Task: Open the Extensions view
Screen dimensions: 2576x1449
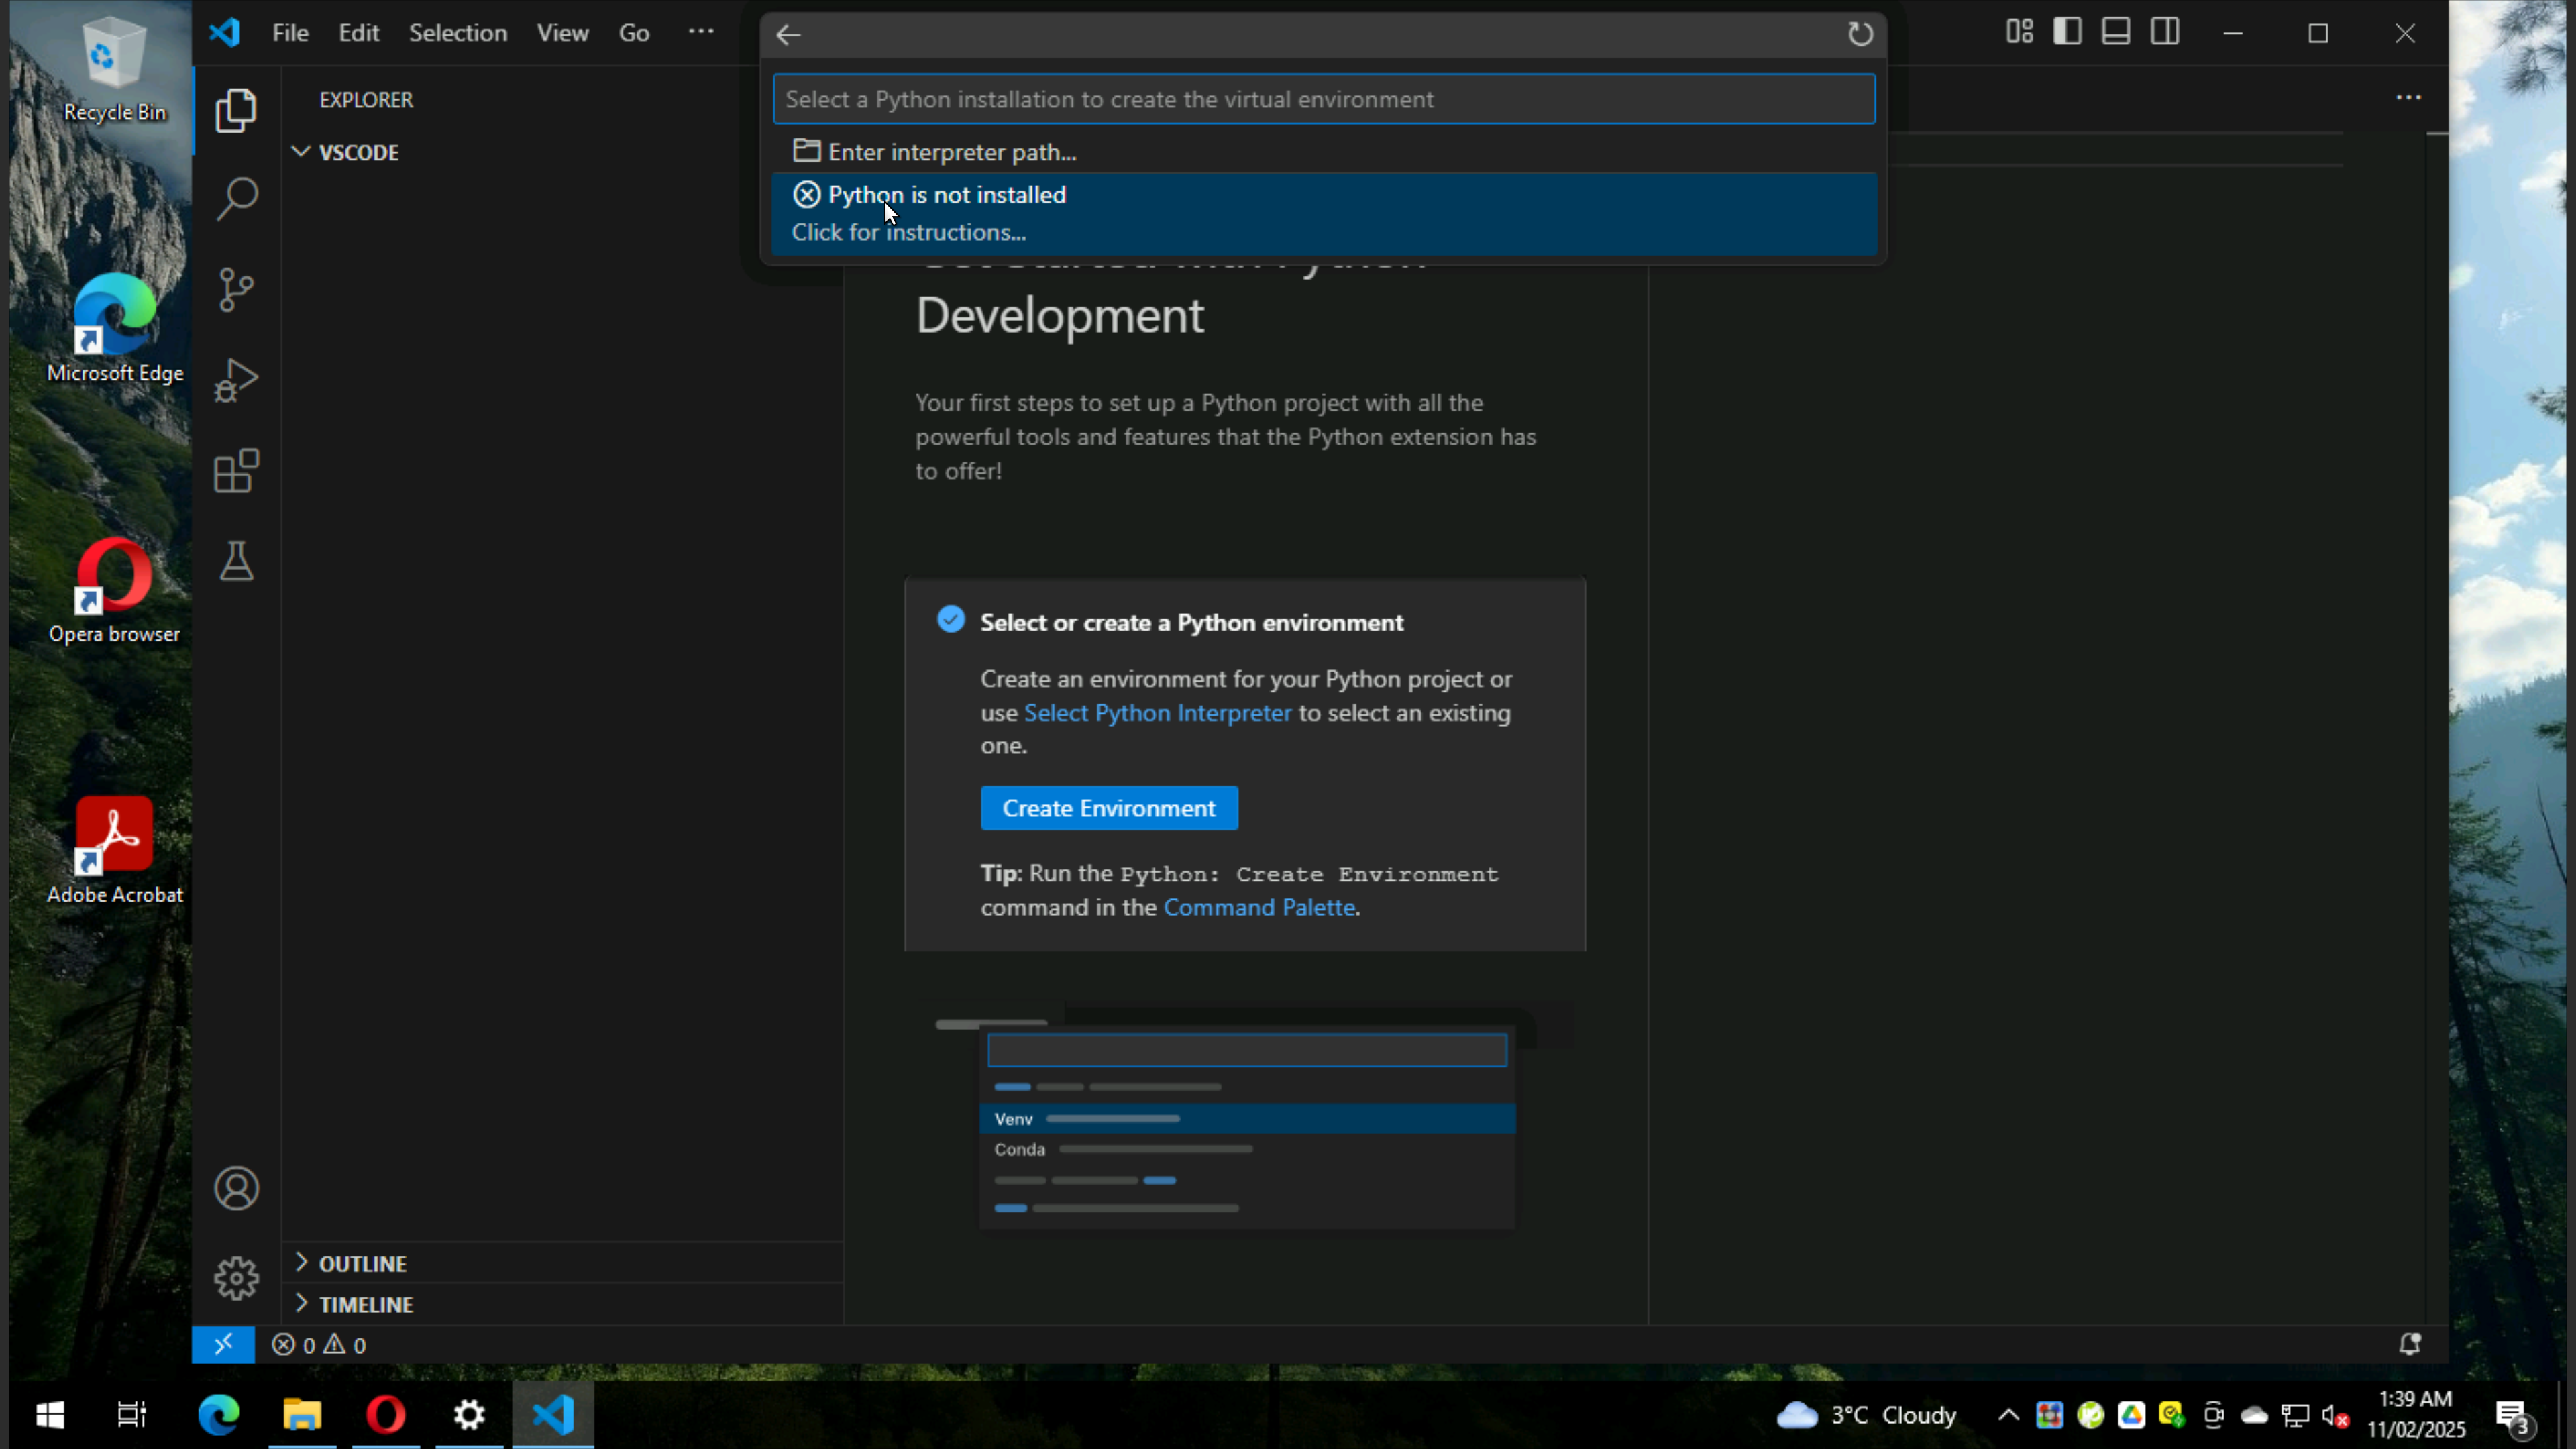Action: (237, 470)
